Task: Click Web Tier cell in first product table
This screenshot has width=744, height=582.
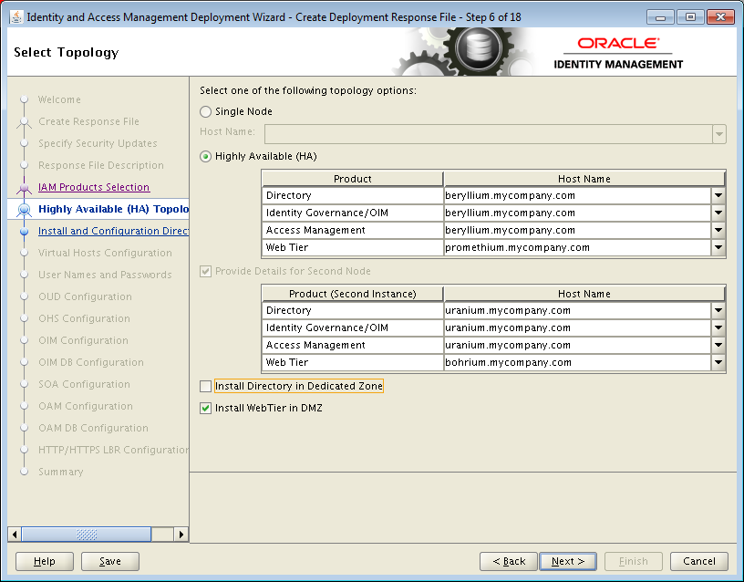Action: pos(353,247)
